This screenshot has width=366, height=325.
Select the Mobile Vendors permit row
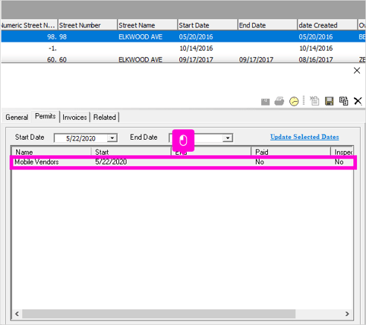tap(183, 162)
